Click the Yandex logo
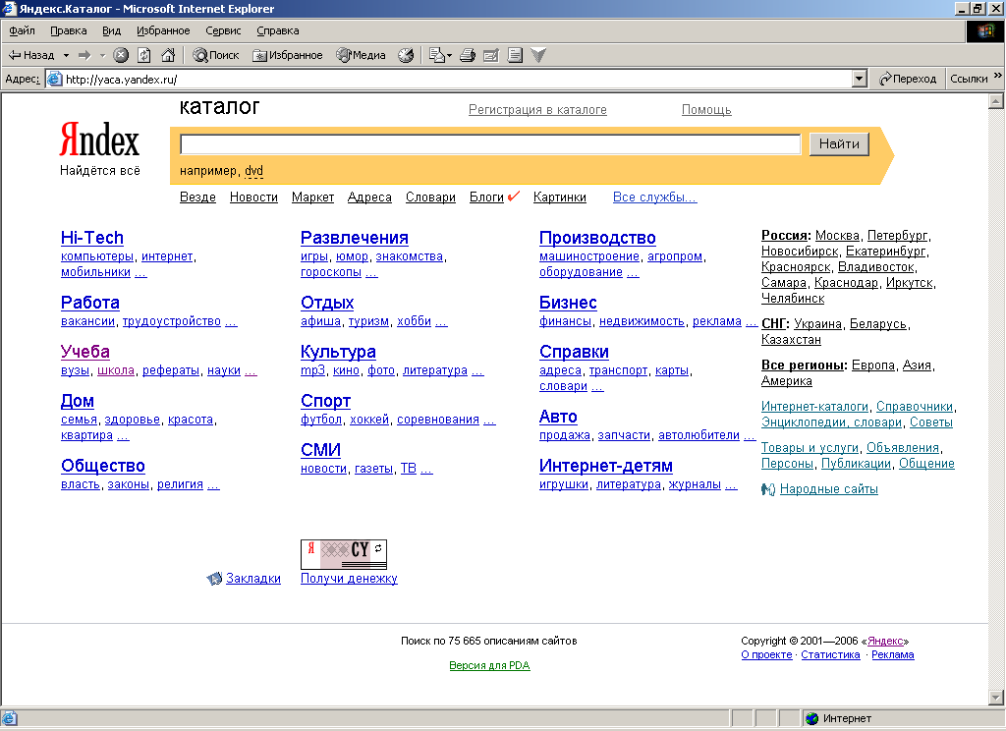This screenshot has height=731, width=1006. pos(99,141)
